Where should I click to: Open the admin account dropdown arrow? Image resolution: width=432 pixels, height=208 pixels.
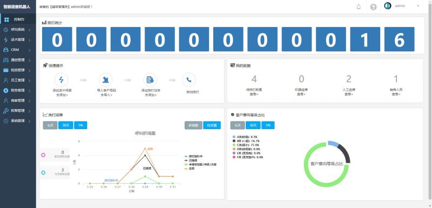pyautogui.click(x=418, y=6)
